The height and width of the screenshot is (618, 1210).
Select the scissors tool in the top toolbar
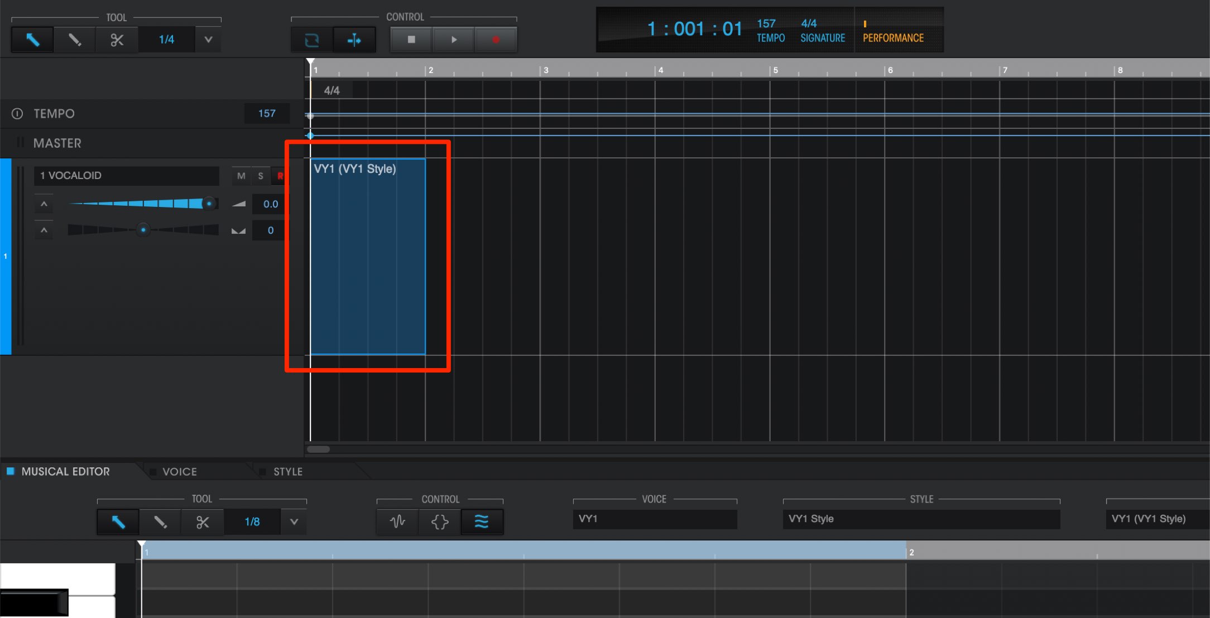(117, 40)
